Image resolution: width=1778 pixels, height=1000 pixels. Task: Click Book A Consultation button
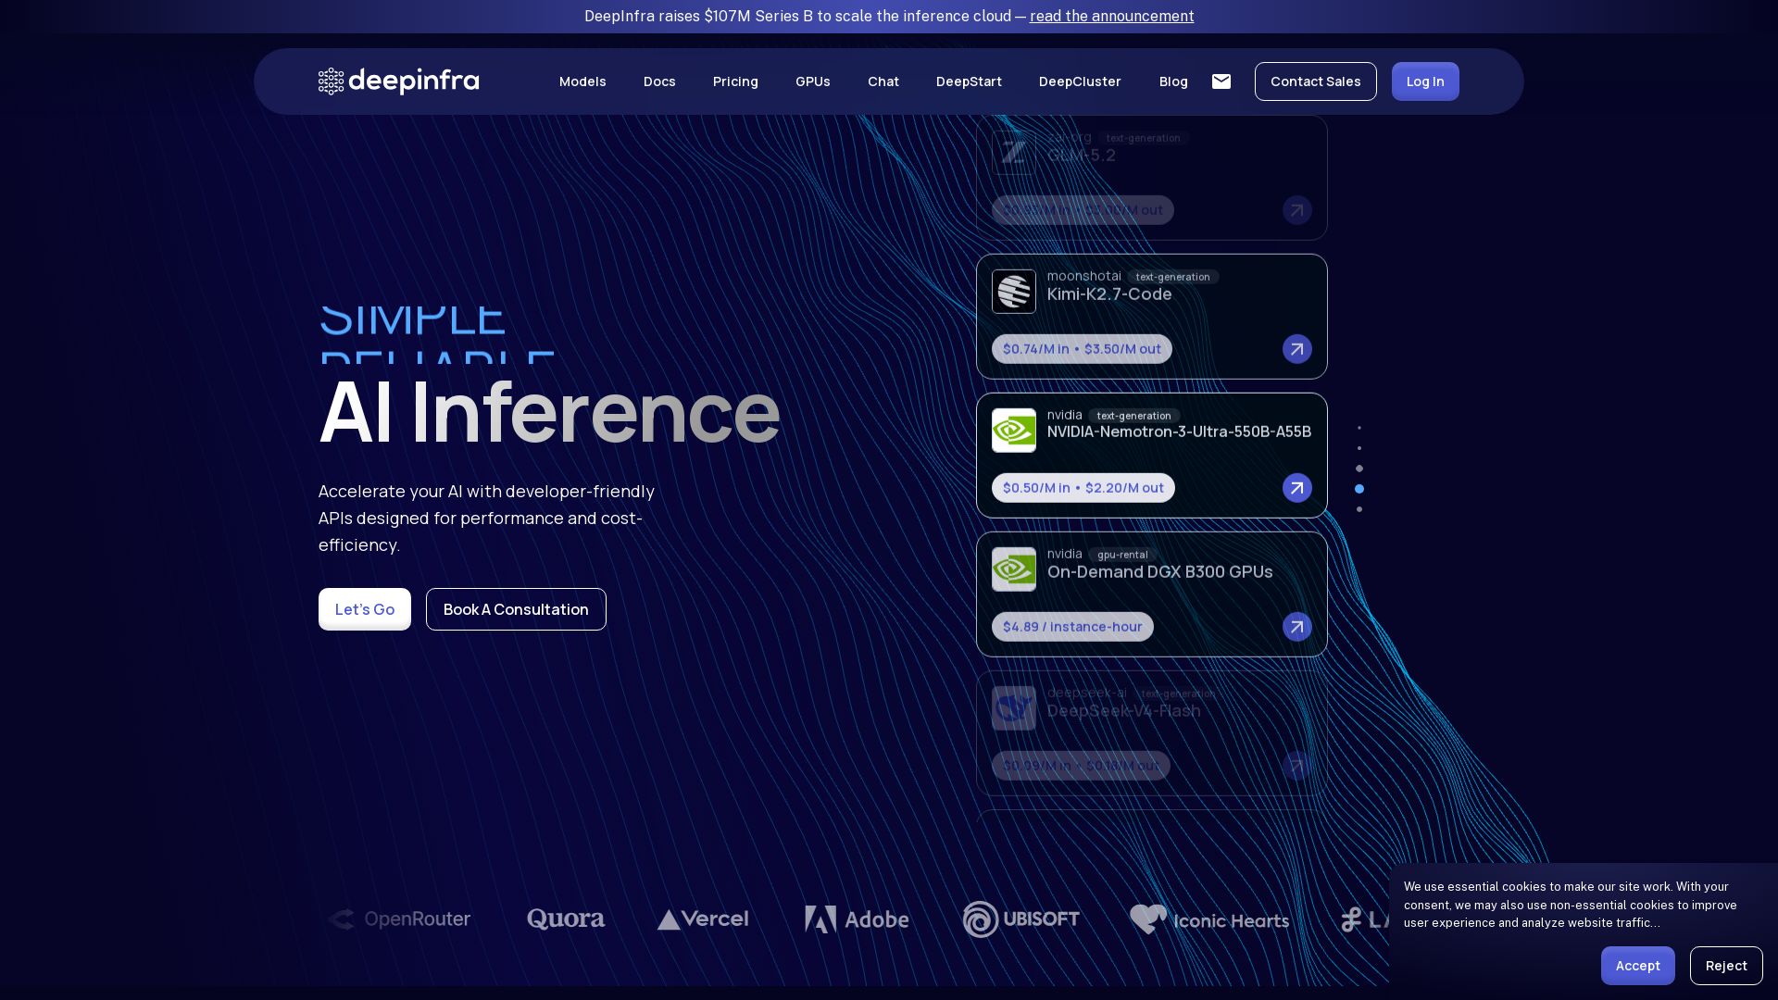pos(516,609)
